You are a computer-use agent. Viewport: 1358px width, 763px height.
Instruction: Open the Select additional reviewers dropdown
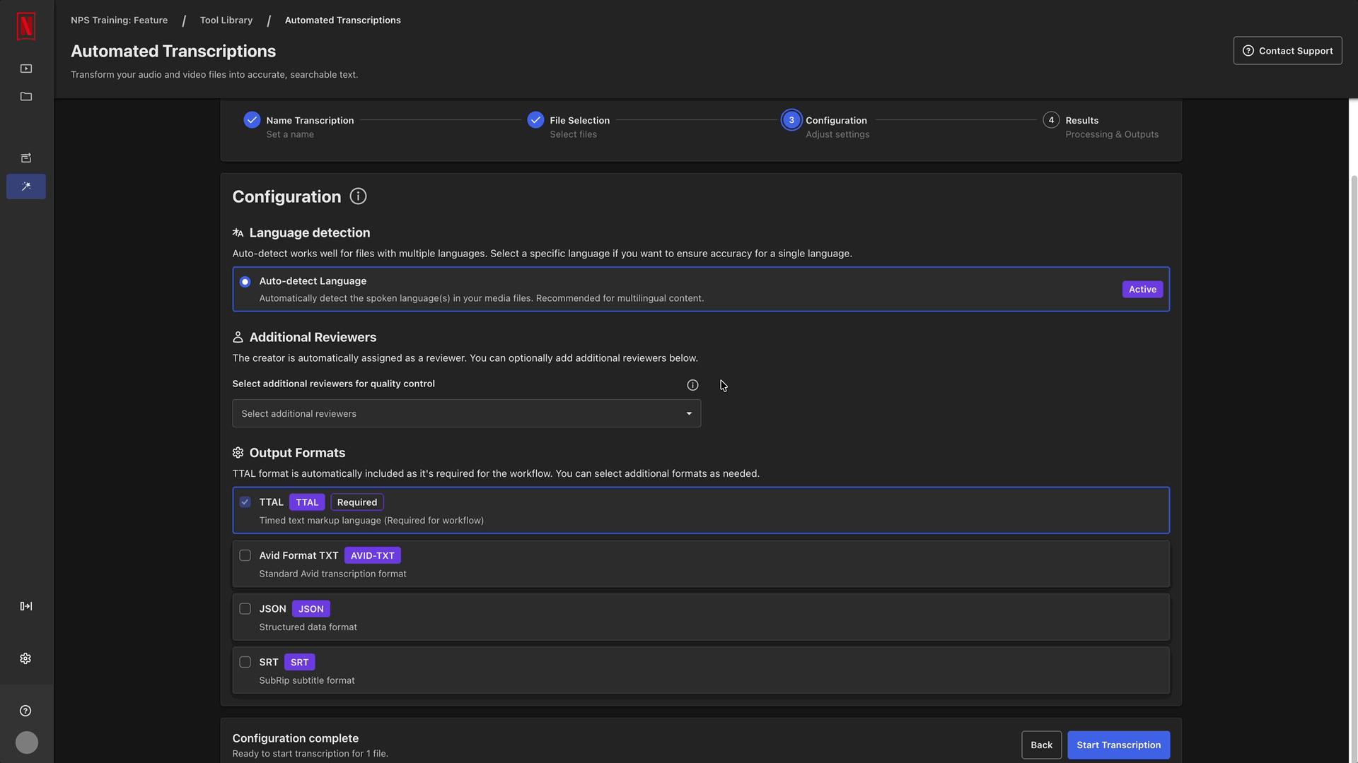coord(466,413)
